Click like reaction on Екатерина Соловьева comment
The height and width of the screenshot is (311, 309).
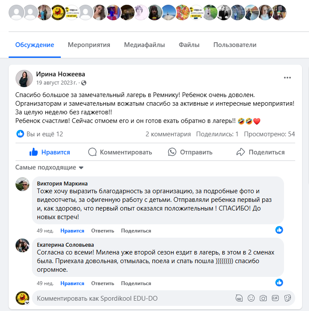tap(279, 283)
